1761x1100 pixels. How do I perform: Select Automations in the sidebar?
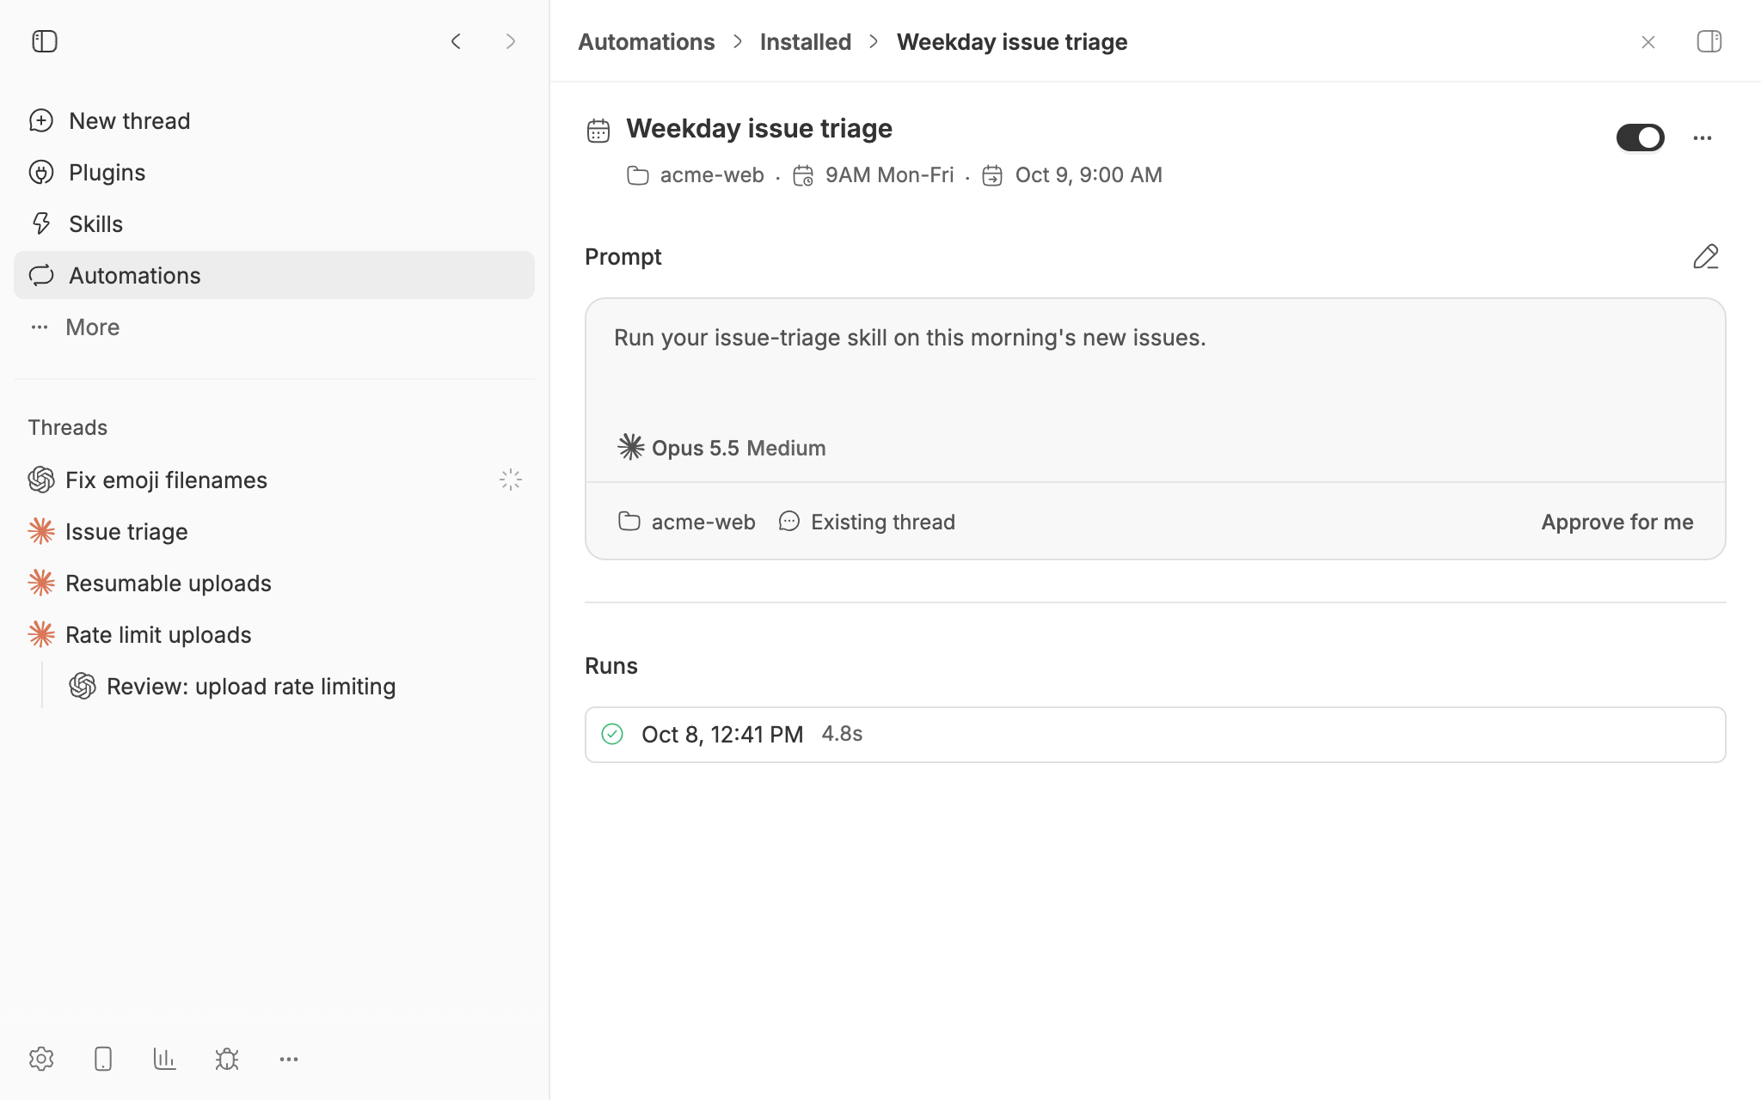[x=274, y=275]
